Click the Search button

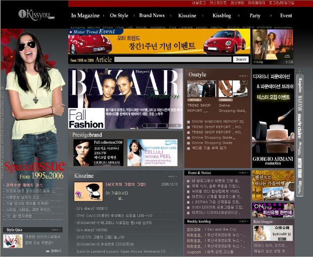[x=241, y=59]
